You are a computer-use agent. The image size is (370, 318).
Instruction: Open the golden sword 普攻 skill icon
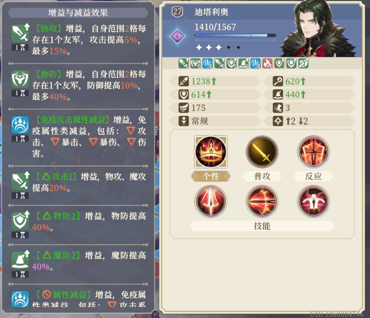click(x=262, y=152)
